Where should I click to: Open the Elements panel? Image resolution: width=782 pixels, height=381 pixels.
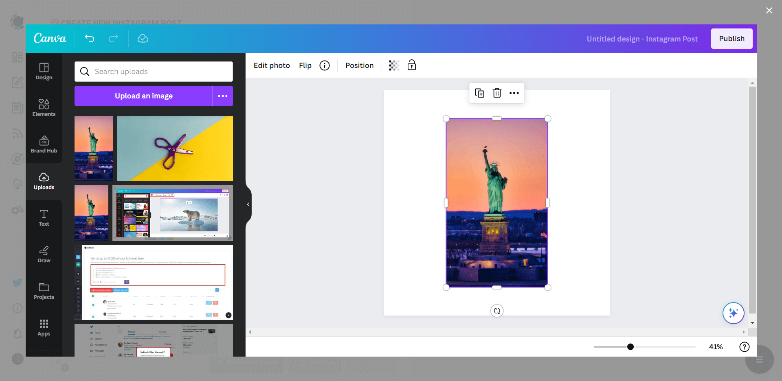(x=44, y=108)
